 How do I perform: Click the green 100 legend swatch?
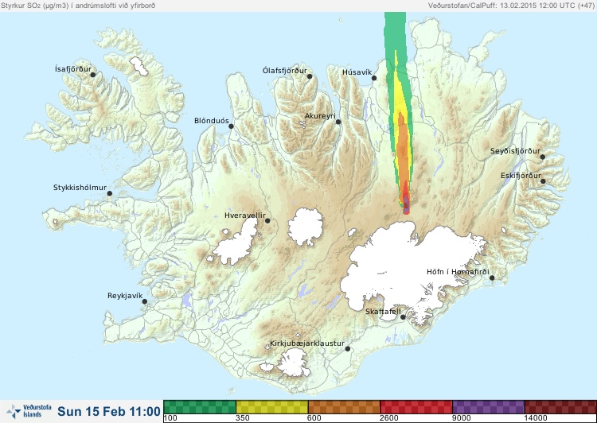point(200,406)
